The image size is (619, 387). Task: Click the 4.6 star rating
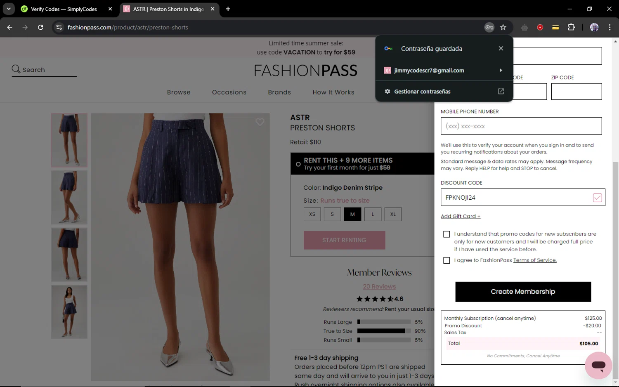(380, 299)
